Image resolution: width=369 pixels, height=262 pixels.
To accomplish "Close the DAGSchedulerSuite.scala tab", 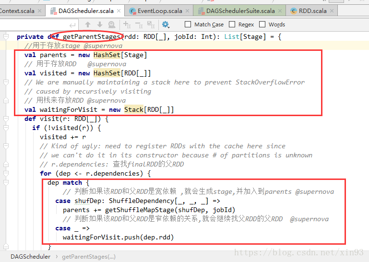I will pos(280,11).
